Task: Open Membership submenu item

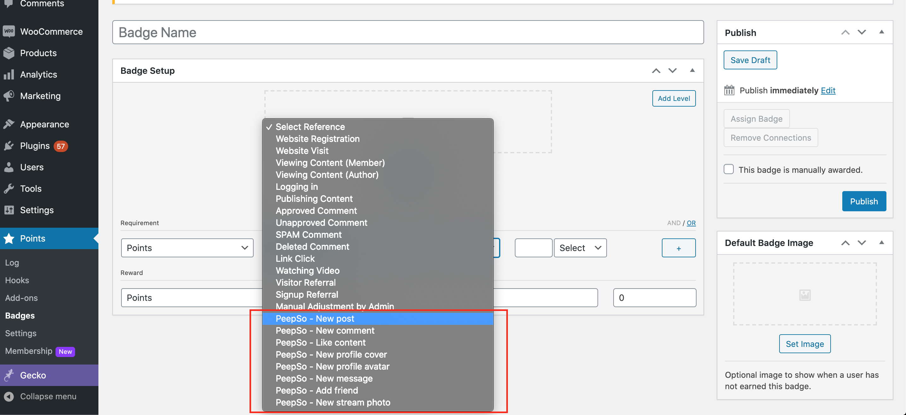Action: pyautogui.click(x=28, y=351)
